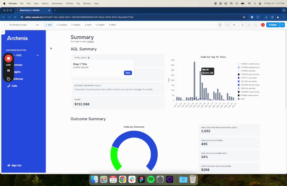Screen dimensions: 287x186
Task: Open Figma from the dock
Action: point(141,180)
